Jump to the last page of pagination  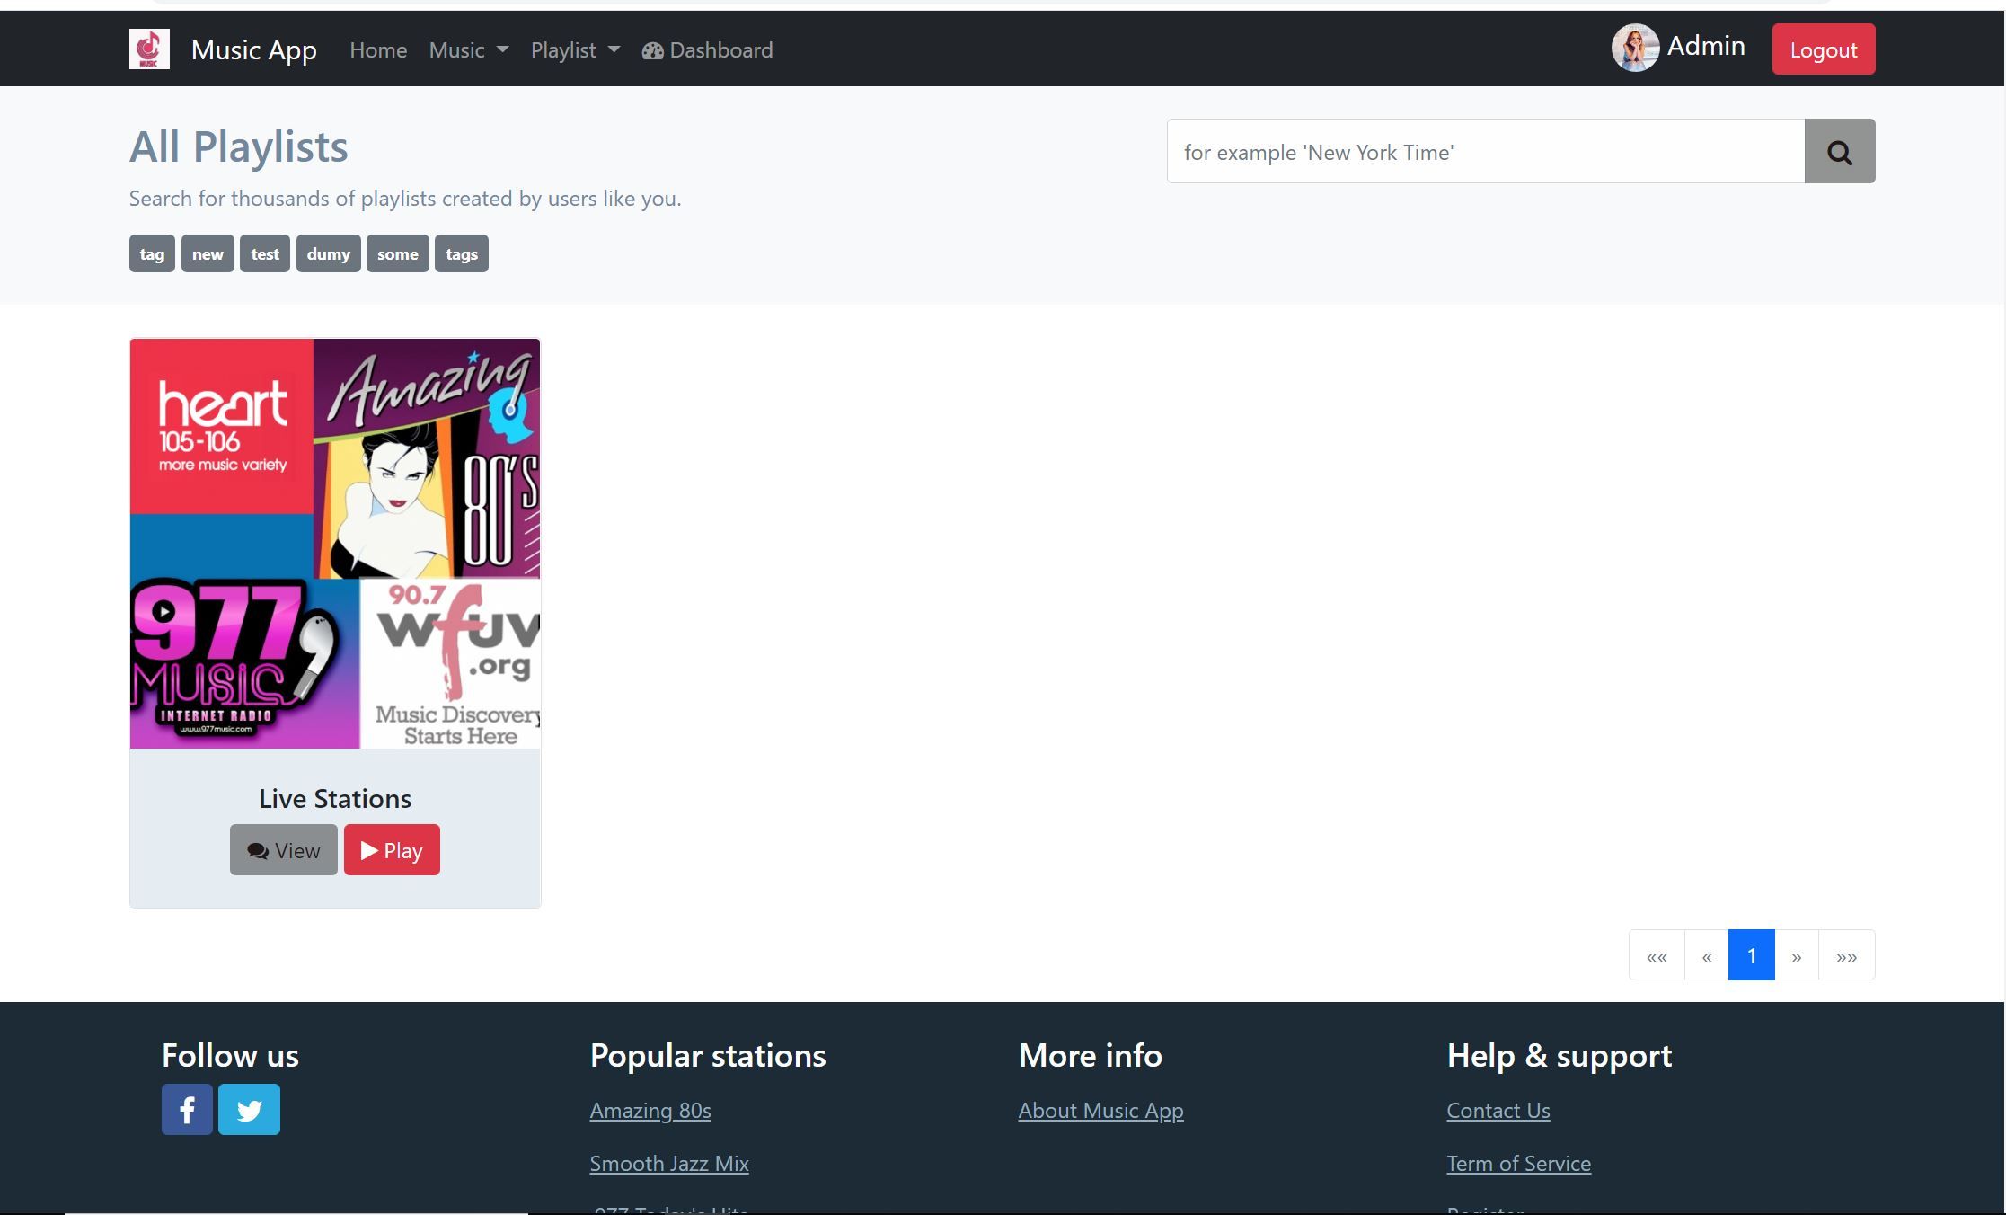point(1846,956)
